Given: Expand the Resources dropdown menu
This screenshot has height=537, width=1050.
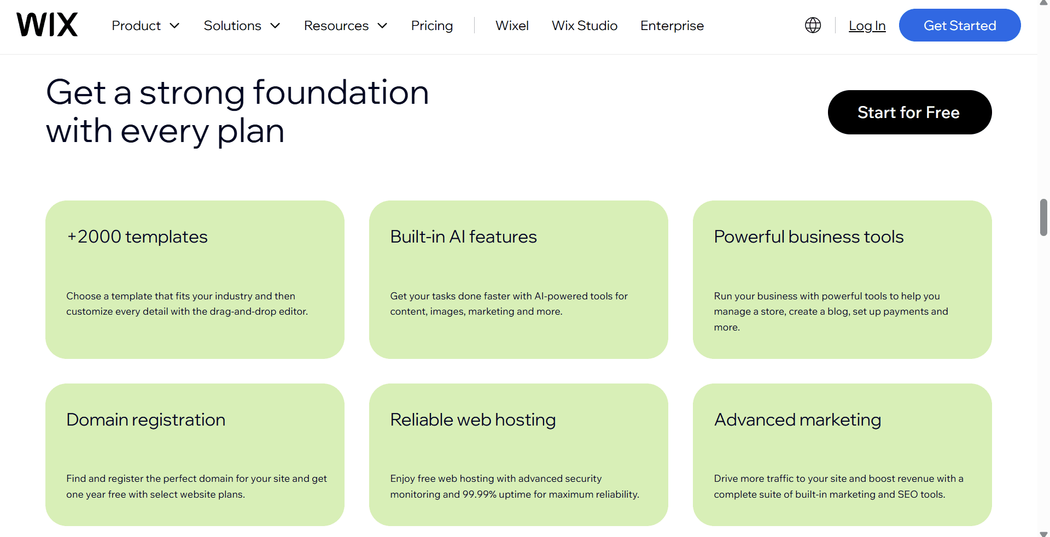Looking at the screenshot, I should pos(345,25).
